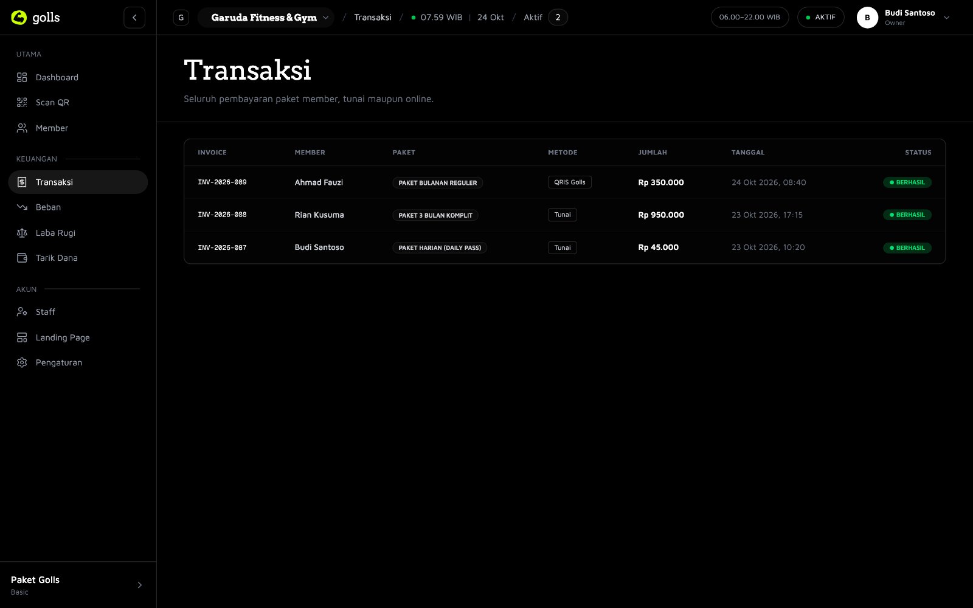Click the Pengaturan gear icon
This screenshot has width=973, height=608.
pos(22,362)
